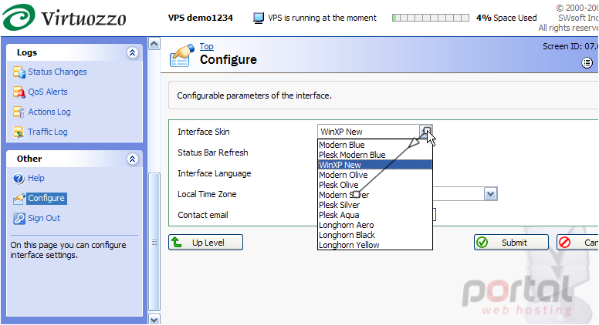Open the QoS Alerts link
Image resolution: width=599 pixels, height=325 pixels.
click(x=48, y=92)
